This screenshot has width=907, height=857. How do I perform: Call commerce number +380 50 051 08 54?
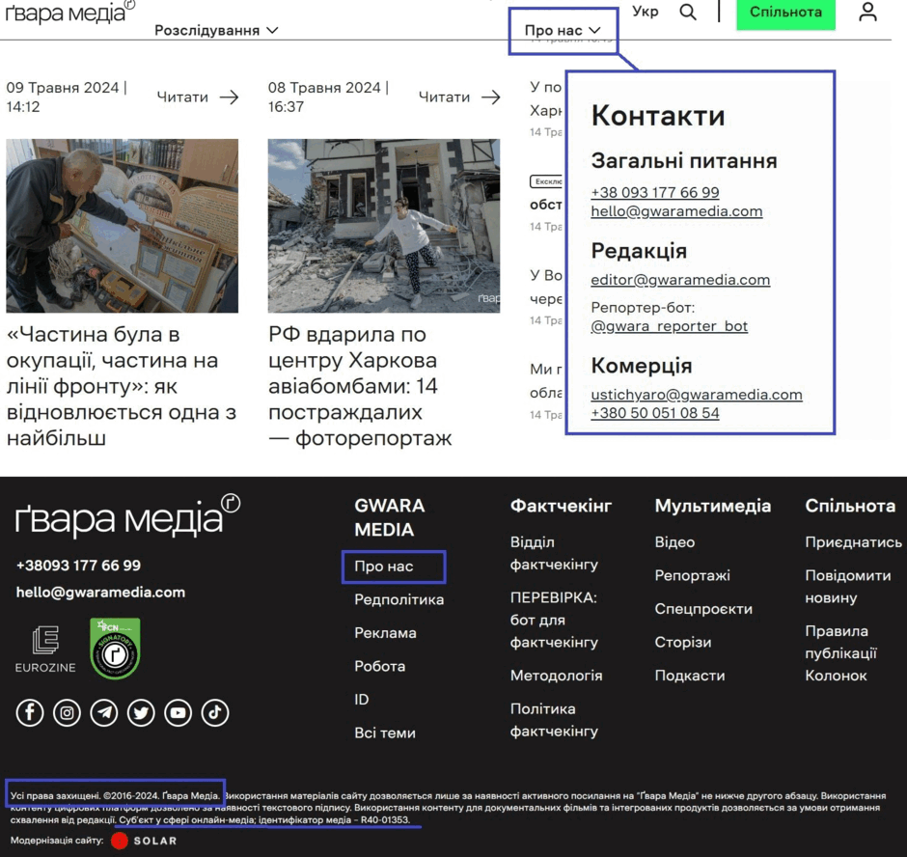(x=655, y=413)
